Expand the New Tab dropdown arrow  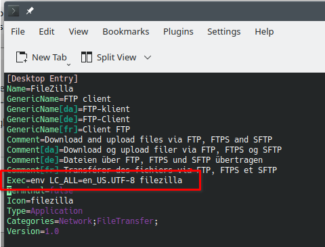69,64
